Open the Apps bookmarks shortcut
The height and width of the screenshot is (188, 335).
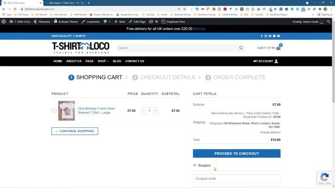[x=7, y=15]
